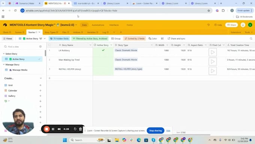Open the base history clock icon
Screen dimensions: 255x144
coord(208,25)
